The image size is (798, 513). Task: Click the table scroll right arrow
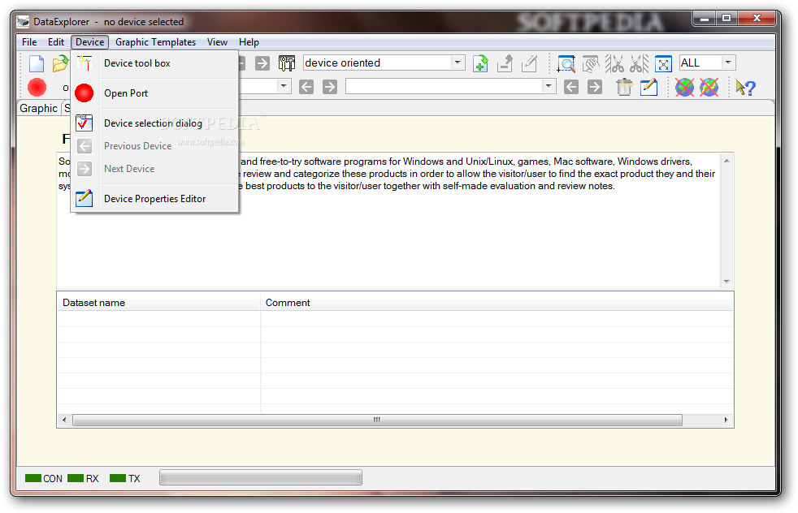726,420
